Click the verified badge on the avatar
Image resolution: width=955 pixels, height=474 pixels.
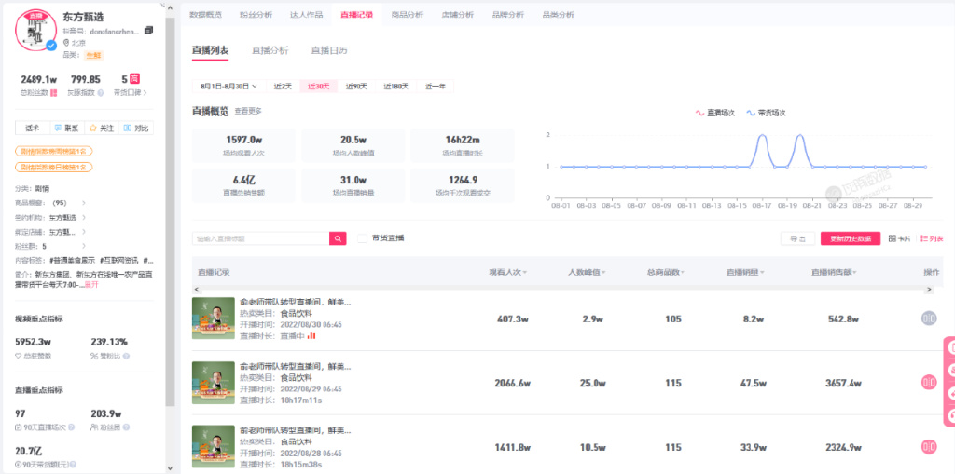coord(52,45)
